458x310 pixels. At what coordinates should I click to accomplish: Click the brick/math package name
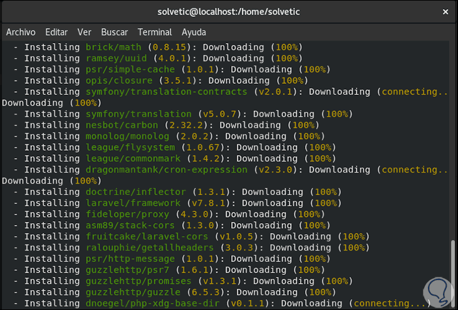click(113, 47)
